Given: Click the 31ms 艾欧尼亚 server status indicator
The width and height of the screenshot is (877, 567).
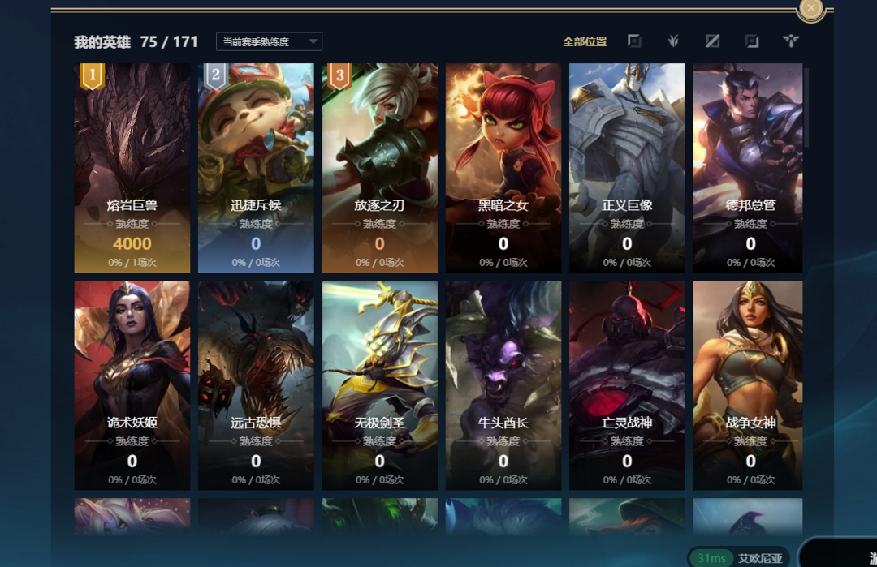Looking at the screenshot, I should [x=738, y=557].
